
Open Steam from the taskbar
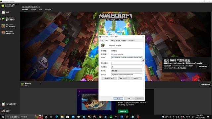point(105,117)
